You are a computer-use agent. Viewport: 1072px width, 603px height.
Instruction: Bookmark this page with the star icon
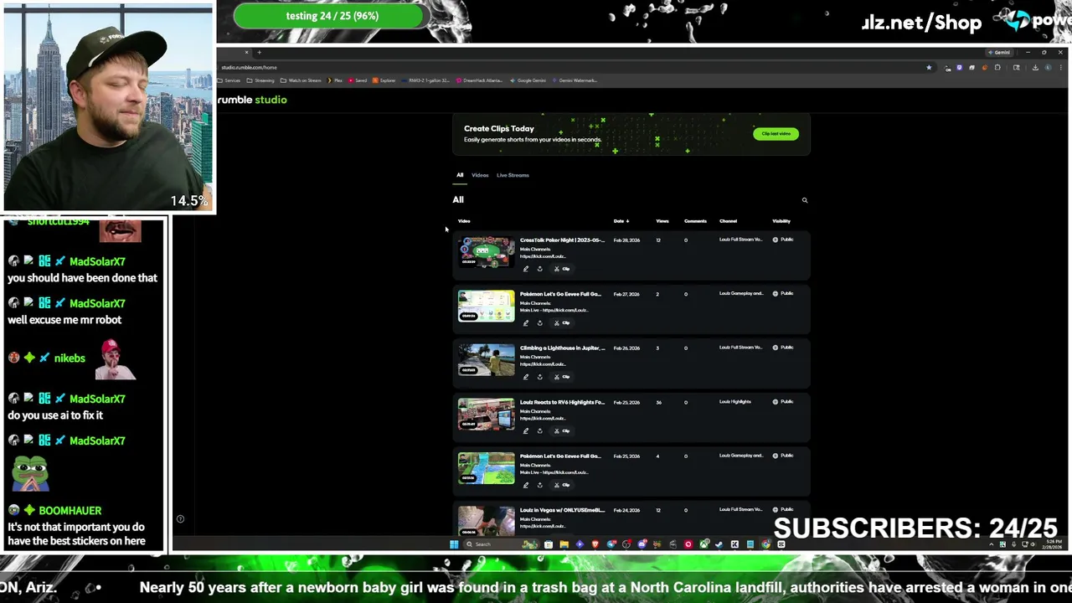929,67
